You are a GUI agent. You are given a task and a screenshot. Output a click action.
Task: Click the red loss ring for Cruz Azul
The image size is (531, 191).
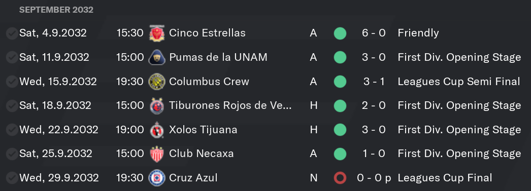[x=340, y=178]
